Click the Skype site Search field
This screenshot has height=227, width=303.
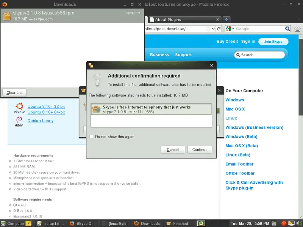(x=259, y=55)
